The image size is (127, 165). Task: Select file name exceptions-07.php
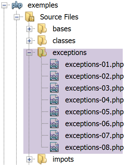pyautogui.click(x=94, y=136)
